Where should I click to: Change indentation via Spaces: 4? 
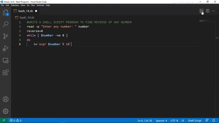tap(161, 121)
